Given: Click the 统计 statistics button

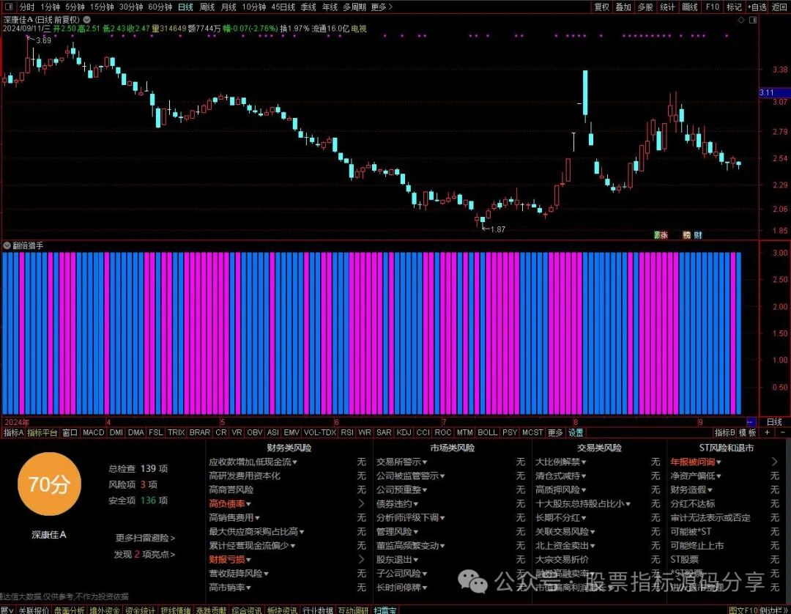Looking at the screenshot, I should (667, 7).
